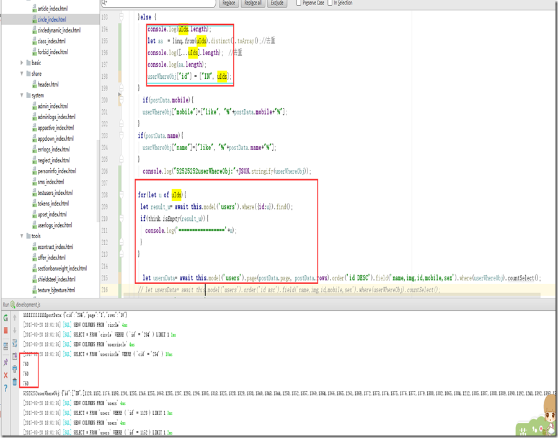The width and height of the screenshot is (558, 438).
Task: Select circle_index.html in project tree
Action: [51, 19]
